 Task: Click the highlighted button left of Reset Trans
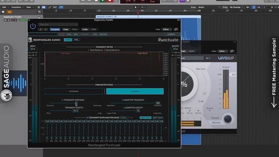pos(145,118)
